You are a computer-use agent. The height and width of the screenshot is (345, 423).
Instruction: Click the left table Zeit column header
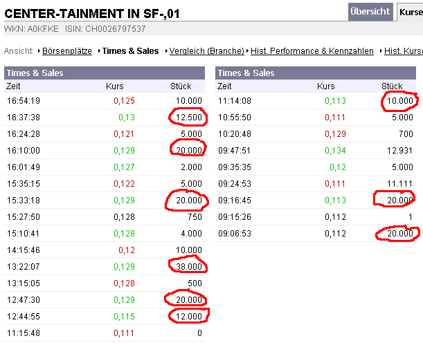pyautogui.click(x=13, y=86)
